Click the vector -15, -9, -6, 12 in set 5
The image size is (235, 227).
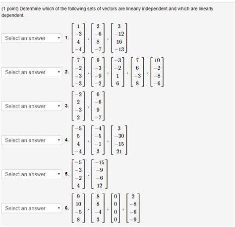pos(99,174)
